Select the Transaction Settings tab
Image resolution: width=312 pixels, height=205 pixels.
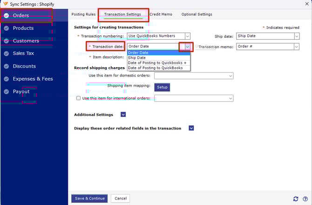[x=122, y=14]
